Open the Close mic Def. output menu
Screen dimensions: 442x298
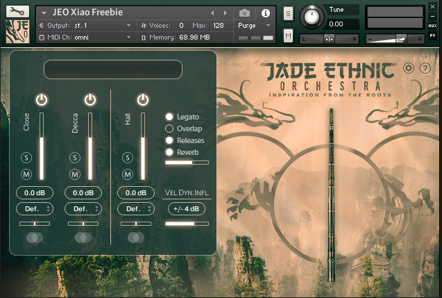coord(35,209)
